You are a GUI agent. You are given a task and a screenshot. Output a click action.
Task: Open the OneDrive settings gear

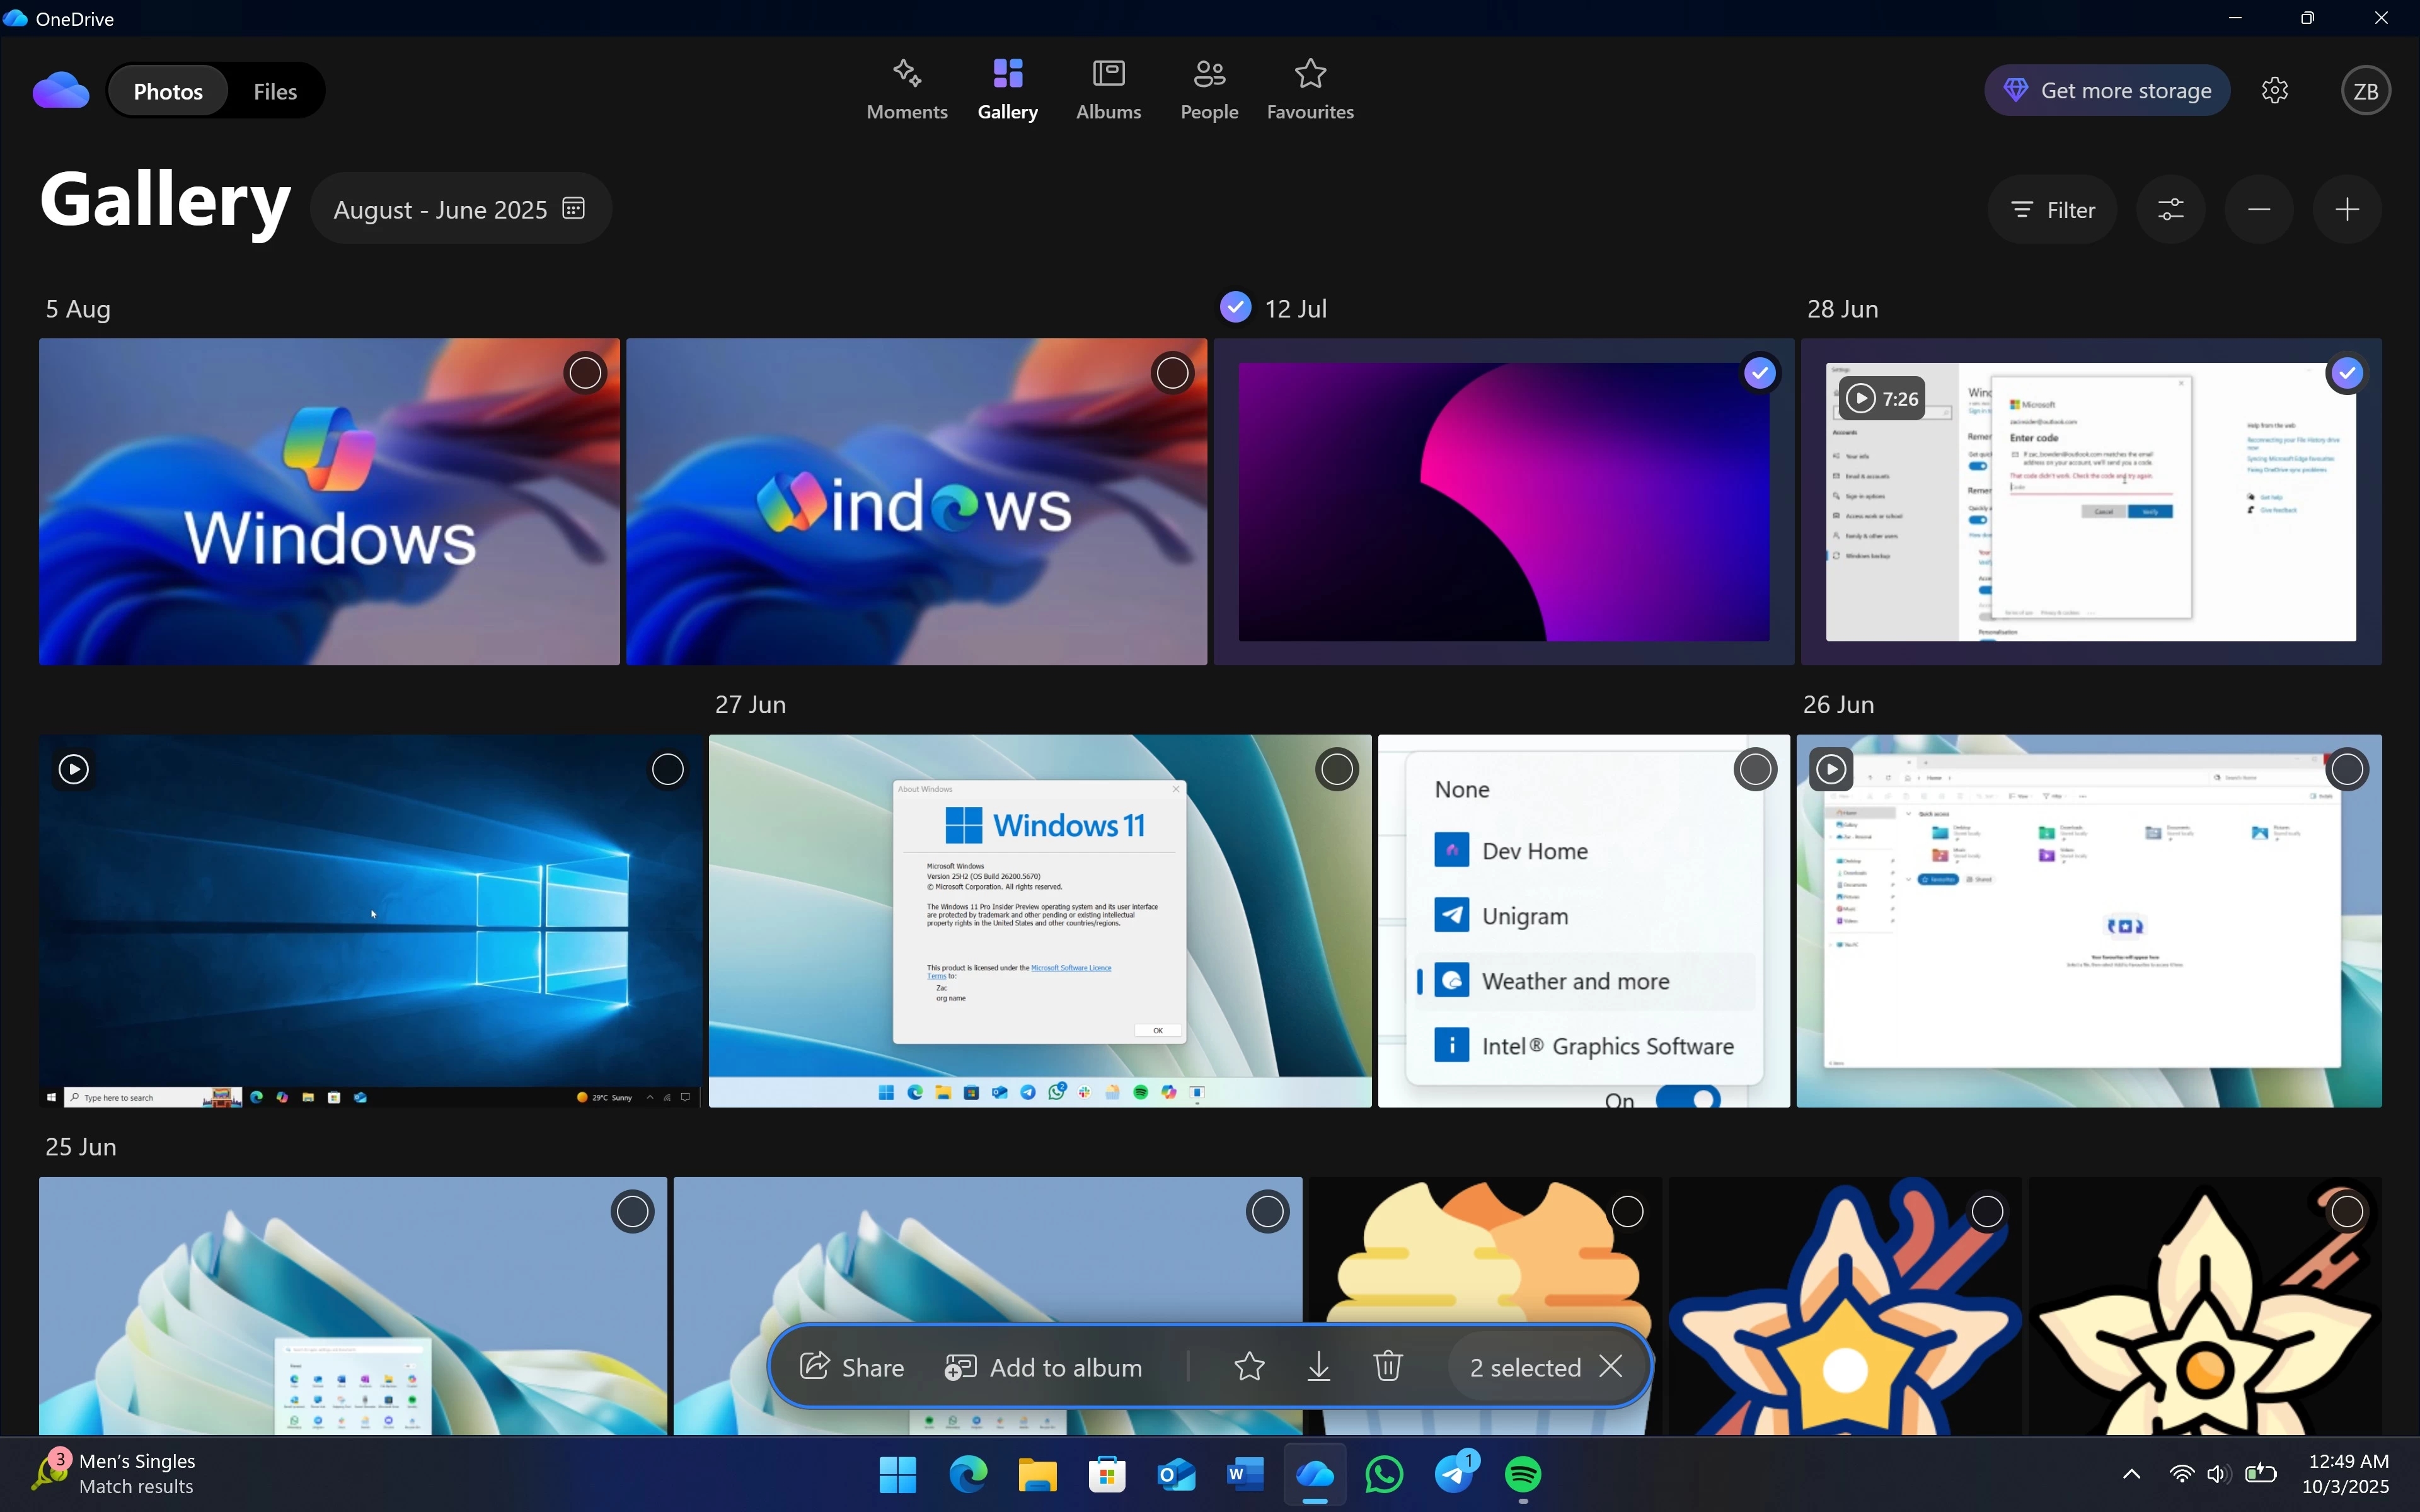click(2275, 89)
